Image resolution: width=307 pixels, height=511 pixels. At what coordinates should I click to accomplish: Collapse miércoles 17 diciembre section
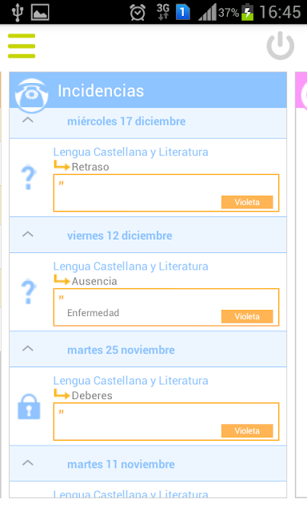point(28,120)
